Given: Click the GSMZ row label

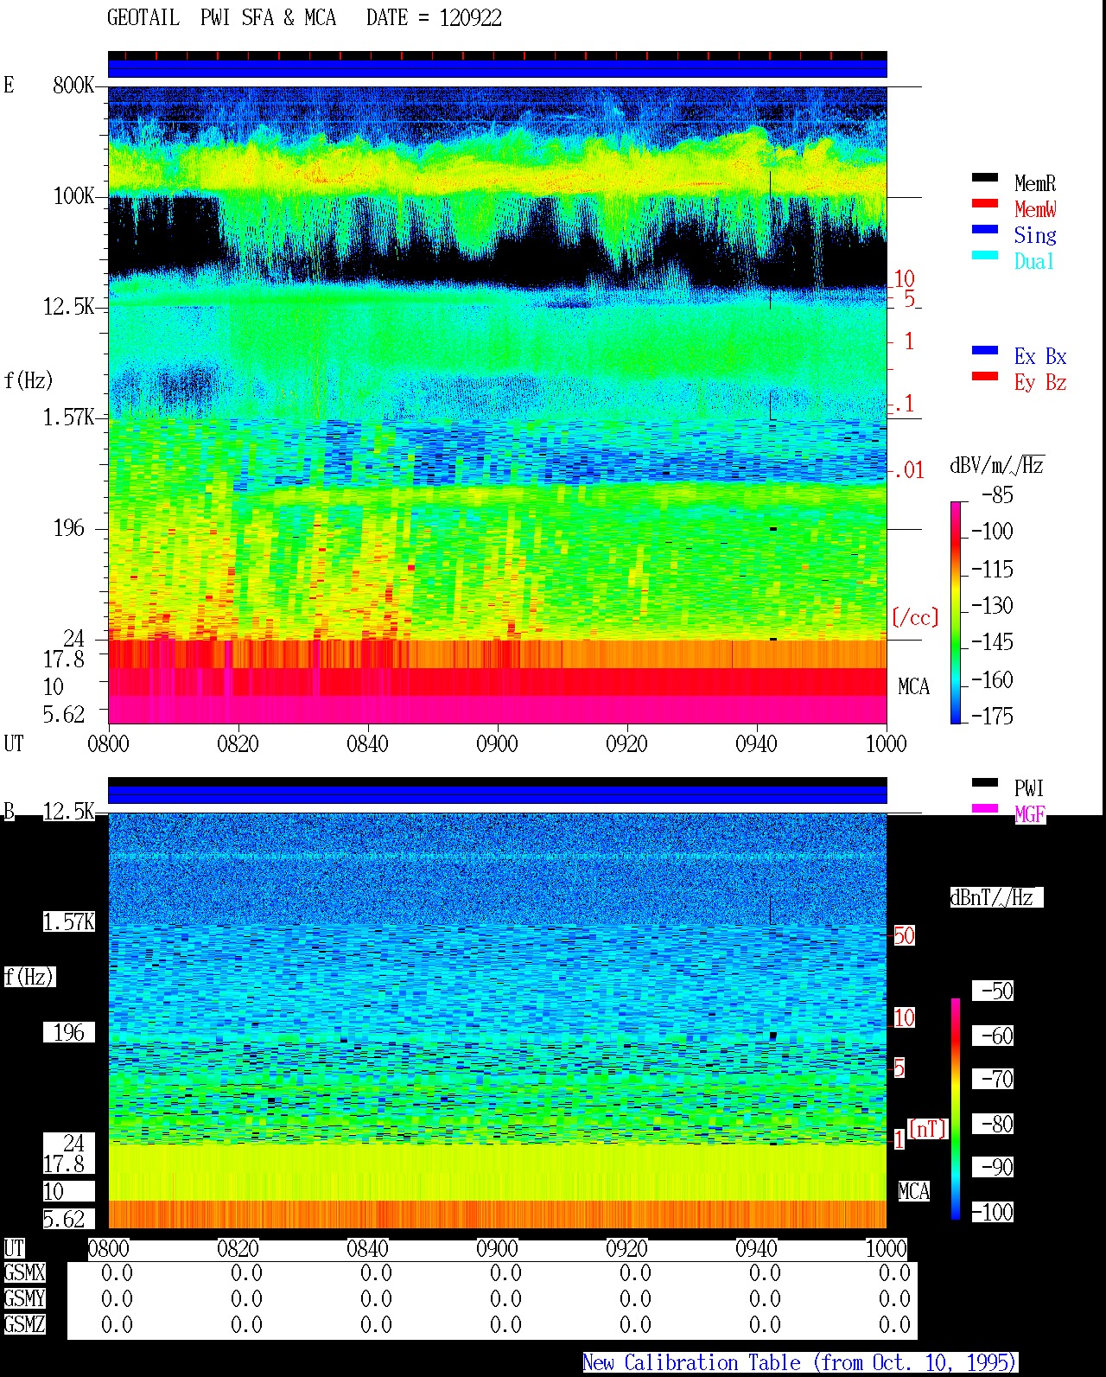Looking at the screenshot, I should click(24, 1324).
